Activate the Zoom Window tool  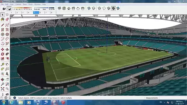(7, 84)
